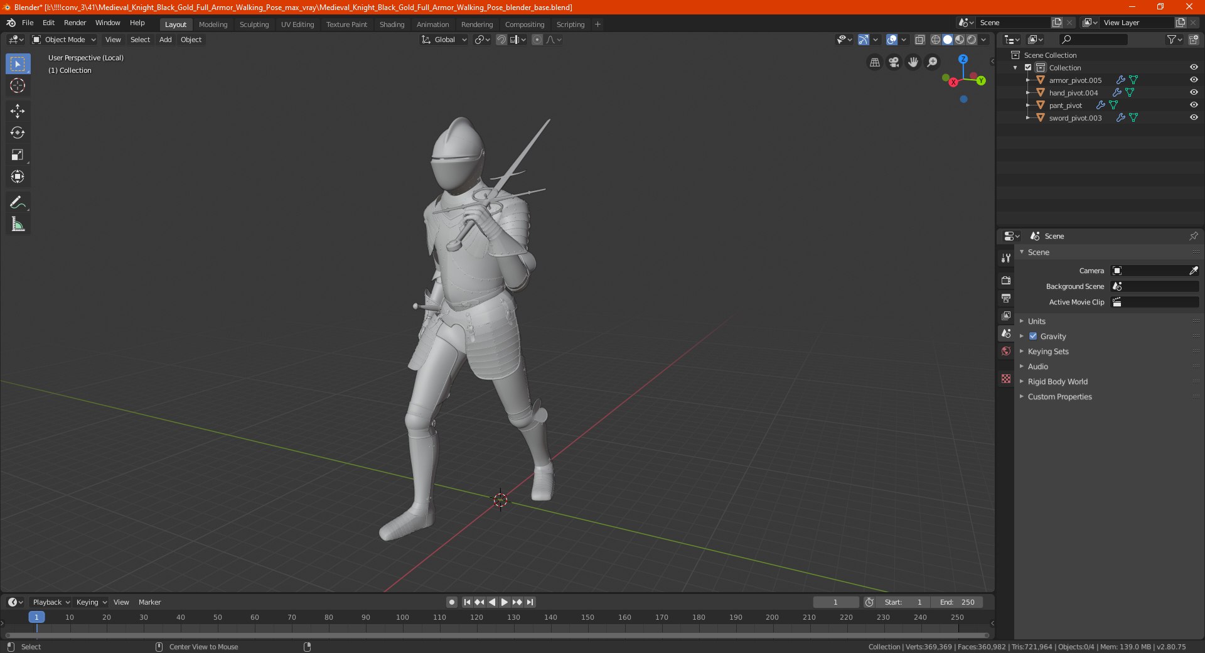Screen dimensions: 1205x653
Task: Click the eyedropper next to Camera field
Action: [1193, 271]
